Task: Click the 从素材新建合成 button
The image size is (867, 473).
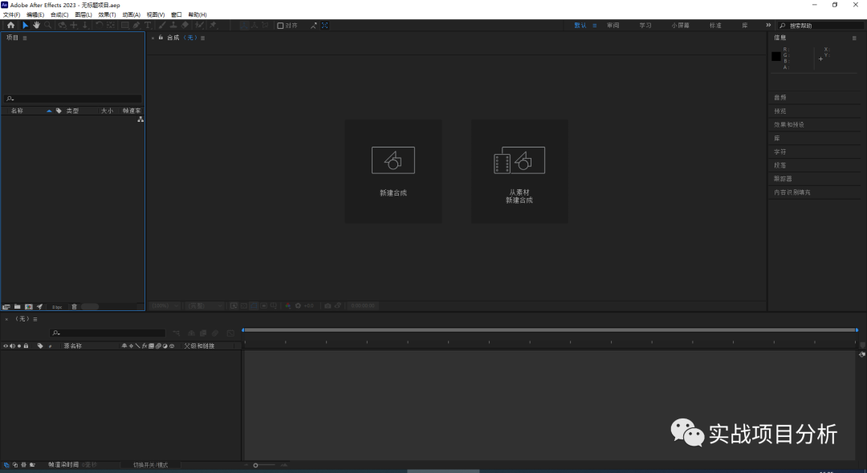Action: click(x=519, y=171)
